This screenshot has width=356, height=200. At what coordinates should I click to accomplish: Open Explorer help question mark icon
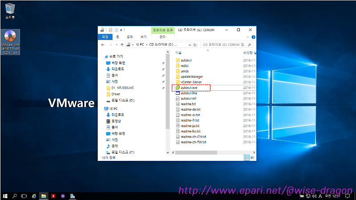click(253, 37)
